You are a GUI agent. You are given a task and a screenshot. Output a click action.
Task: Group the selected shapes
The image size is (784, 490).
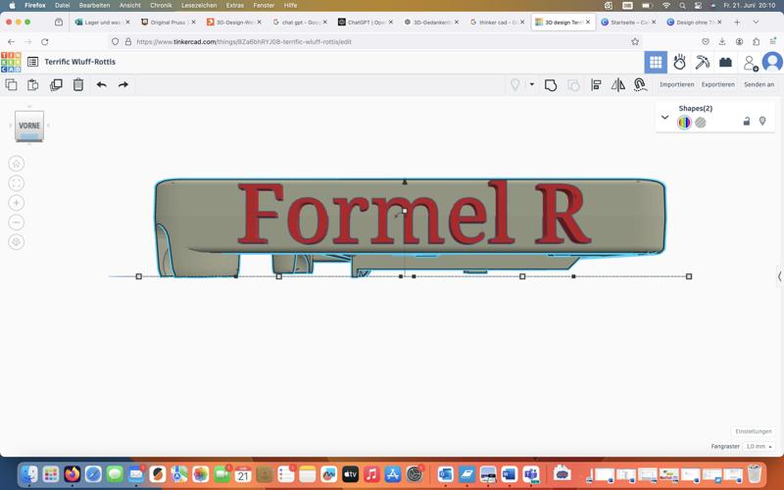tap(551, 85)
